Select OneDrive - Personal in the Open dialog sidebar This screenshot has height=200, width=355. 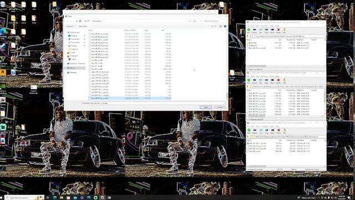click(x=76, y=63)
